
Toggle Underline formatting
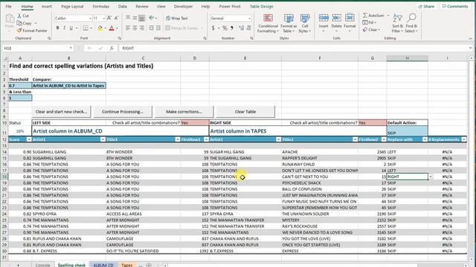[x=71, y=28]
